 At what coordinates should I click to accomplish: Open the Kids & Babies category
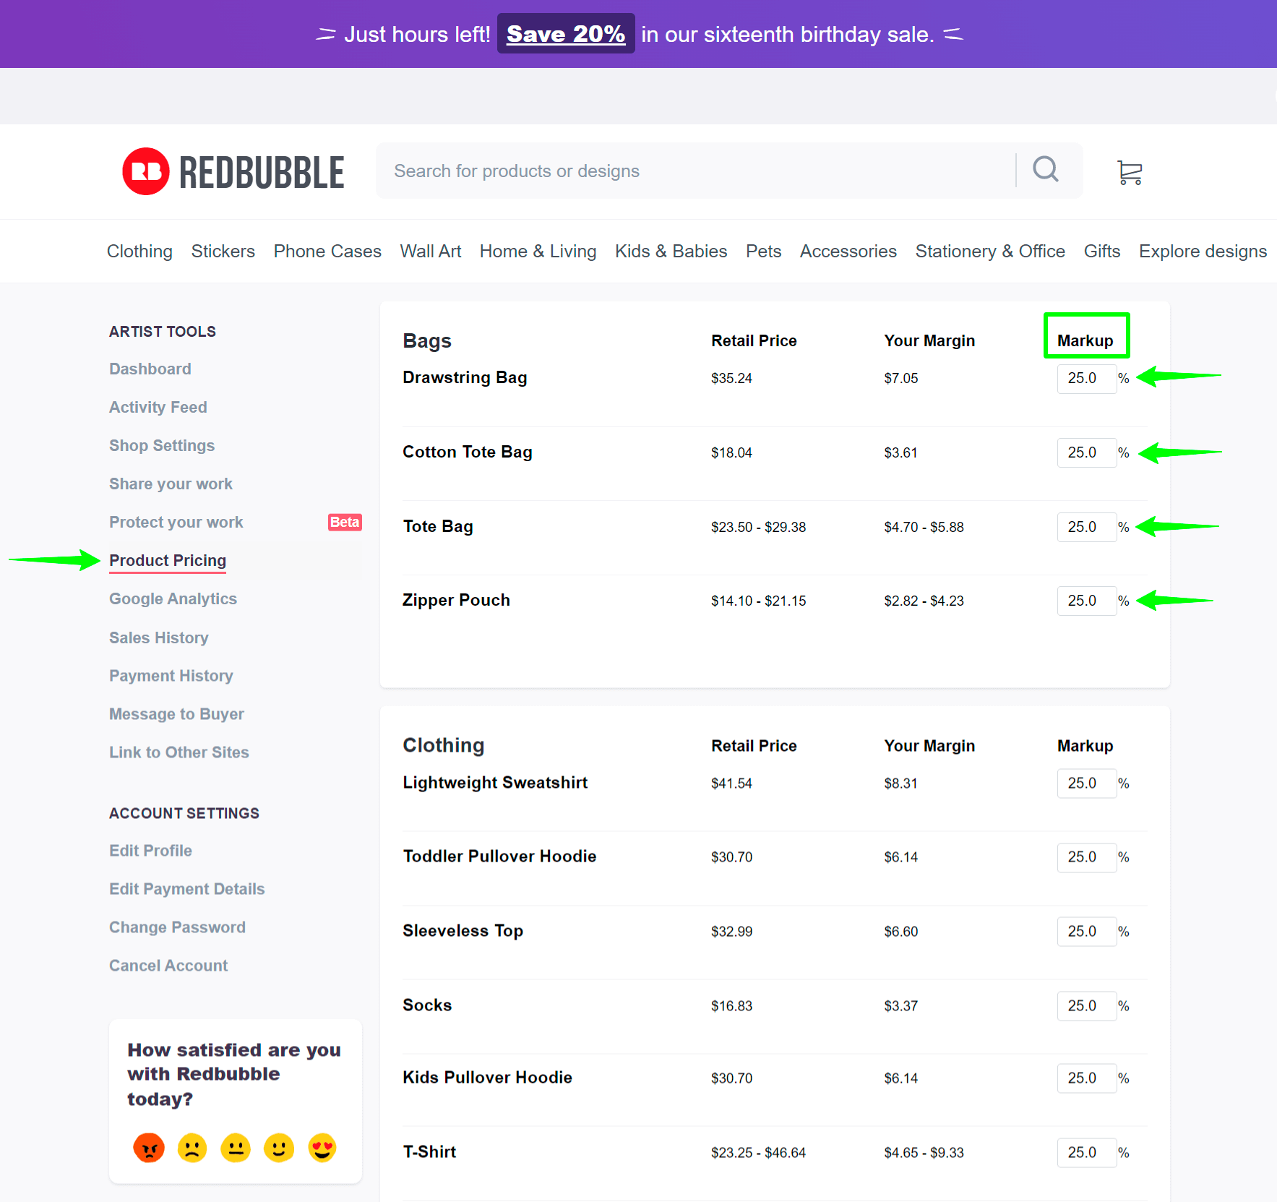coord(671,251)
